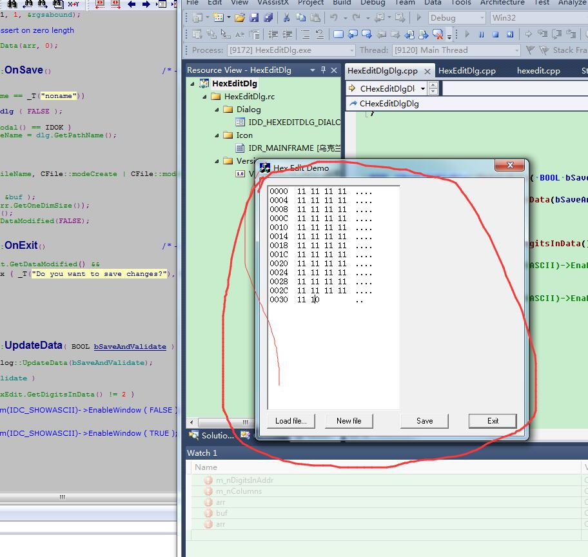Screen dimensions: 588x557
Task: Open a file using the Open File icon
Action: (238, 17)
